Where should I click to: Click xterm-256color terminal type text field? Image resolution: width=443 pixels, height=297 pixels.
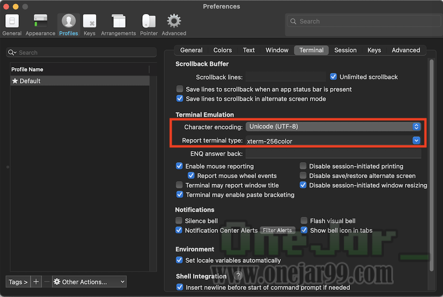(329, 141)
